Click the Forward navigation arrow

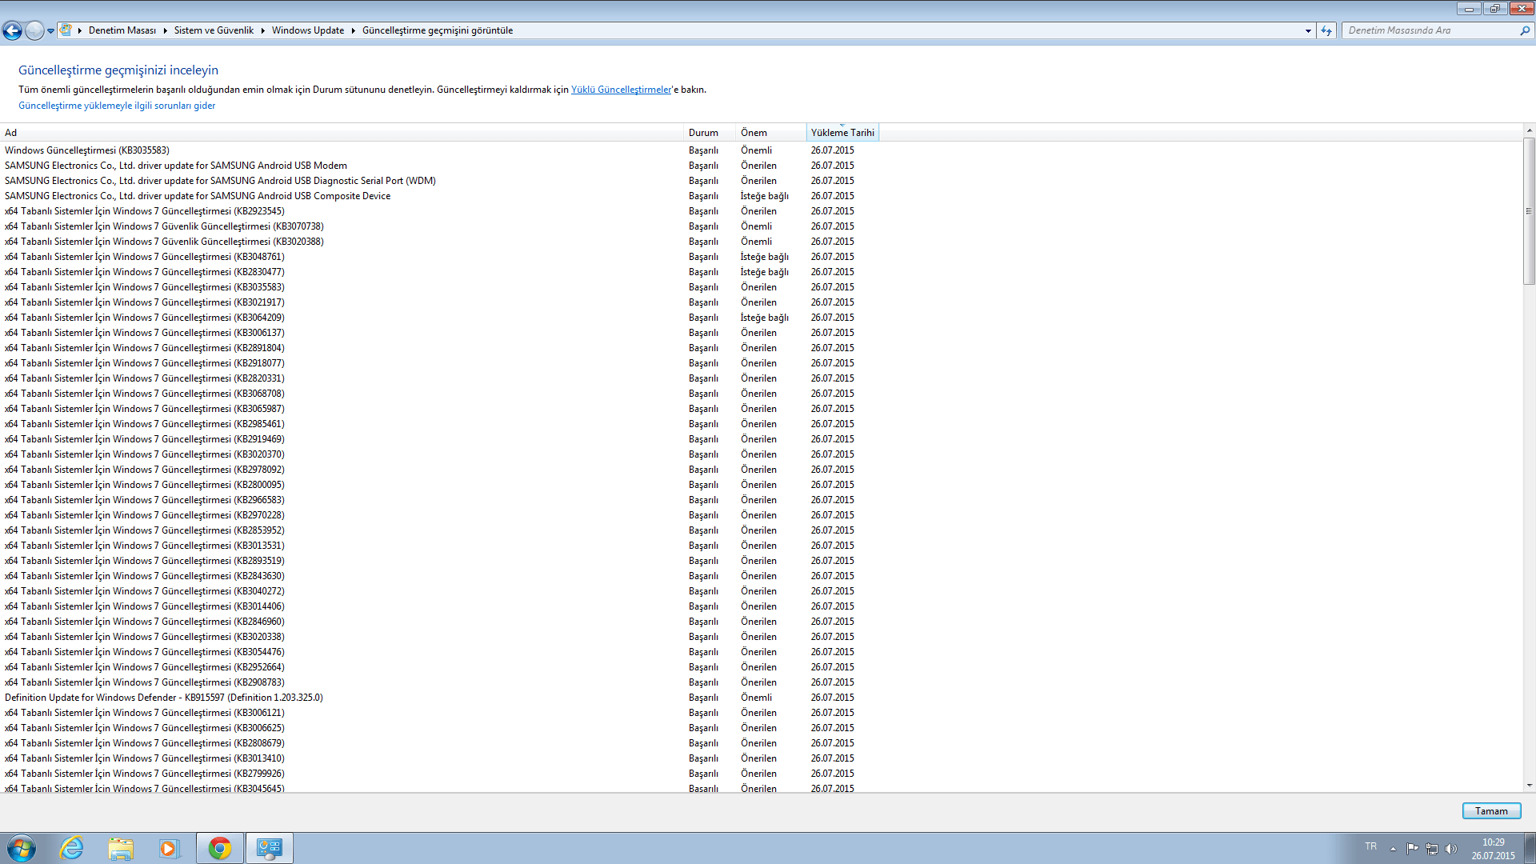tap(34, 31)
